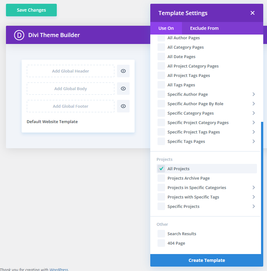The width and height of the screenshot is (267, 271).
Task: Add a Global Body
Action: pos(71,89)
